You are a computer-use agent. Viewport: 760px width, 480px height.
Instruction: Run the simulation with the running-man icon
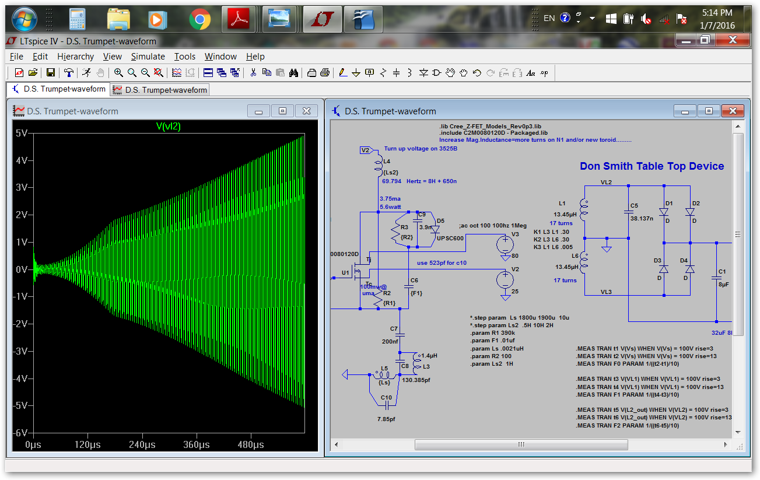tap(87, 73)
